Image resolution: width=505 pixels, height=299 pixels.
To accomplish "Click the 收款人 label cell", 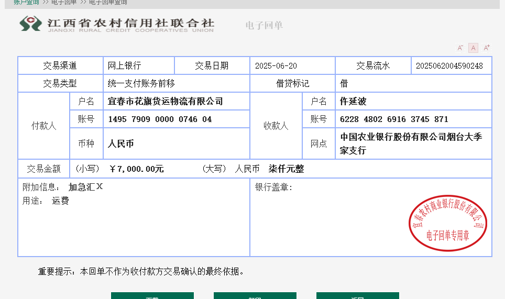I will click(x=276, y=126).
